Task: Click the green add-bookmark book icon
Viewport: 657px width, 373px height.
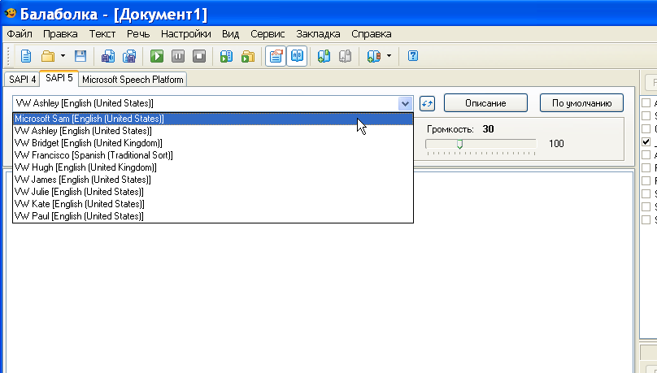Action: point(324,56)
